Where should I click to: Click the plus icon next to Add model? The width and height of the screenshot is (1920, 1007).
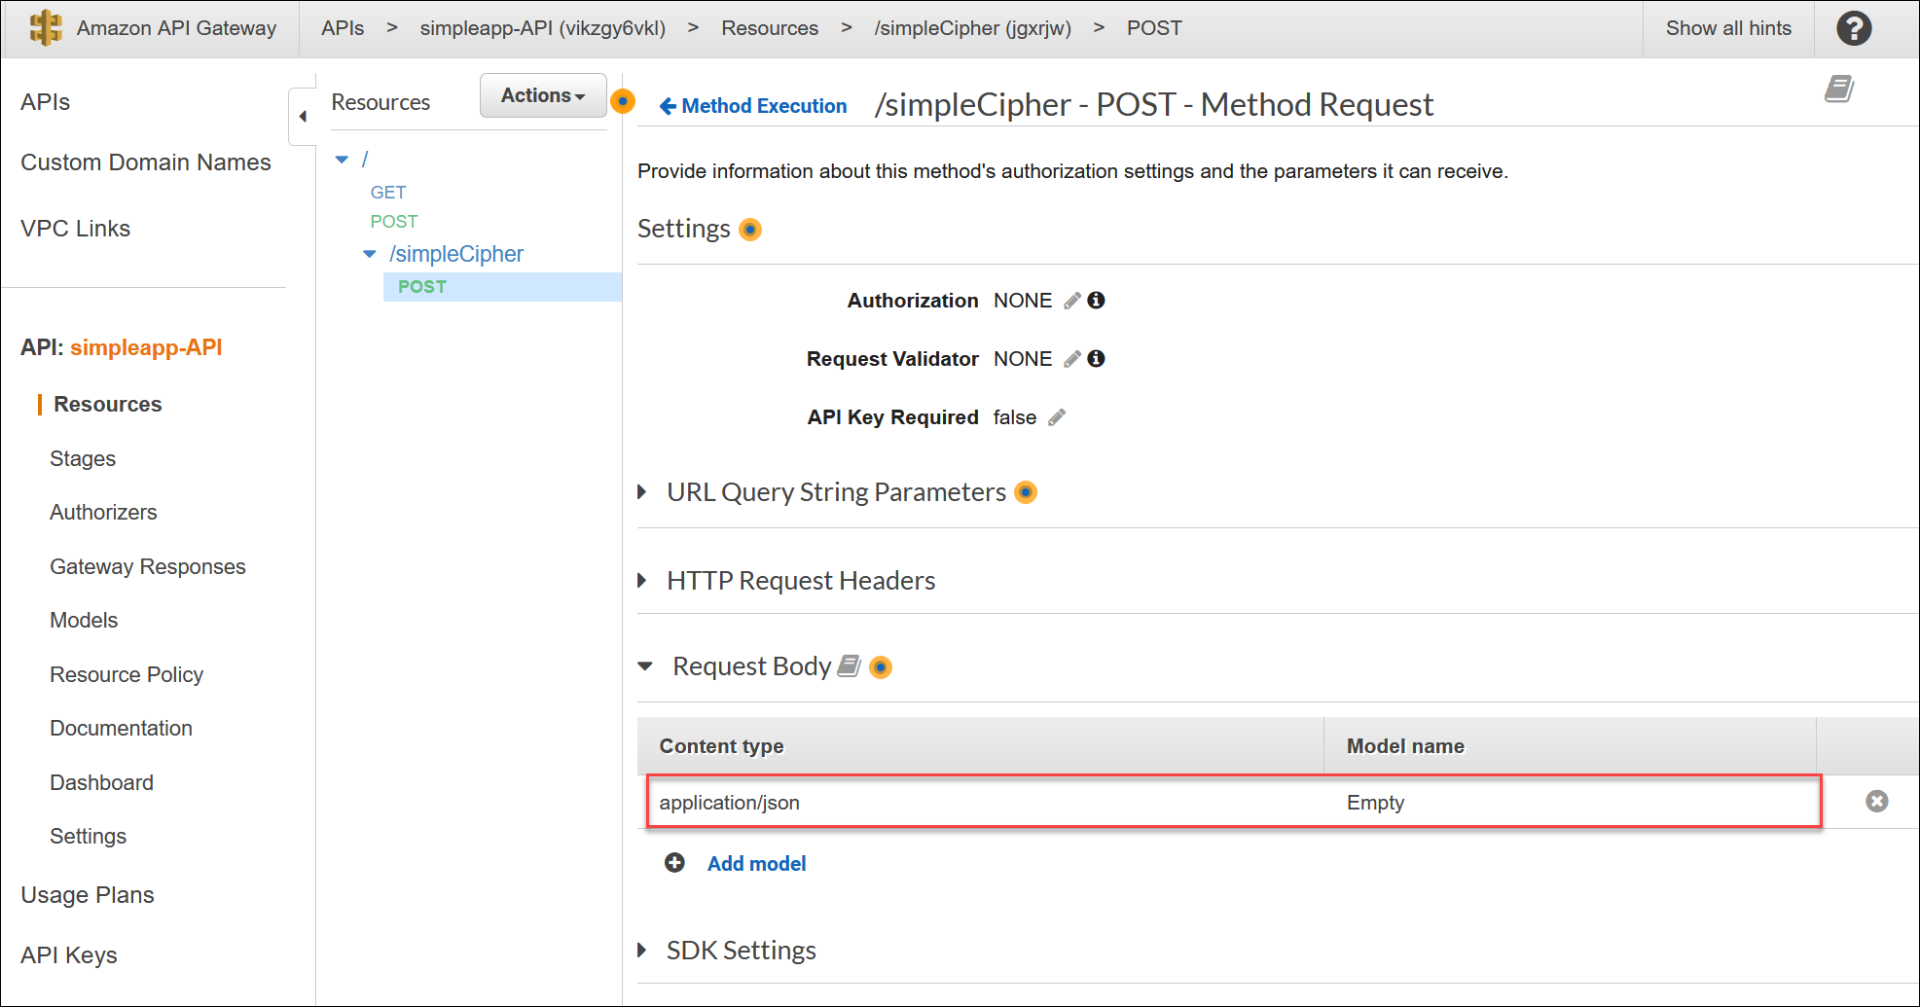674,863
